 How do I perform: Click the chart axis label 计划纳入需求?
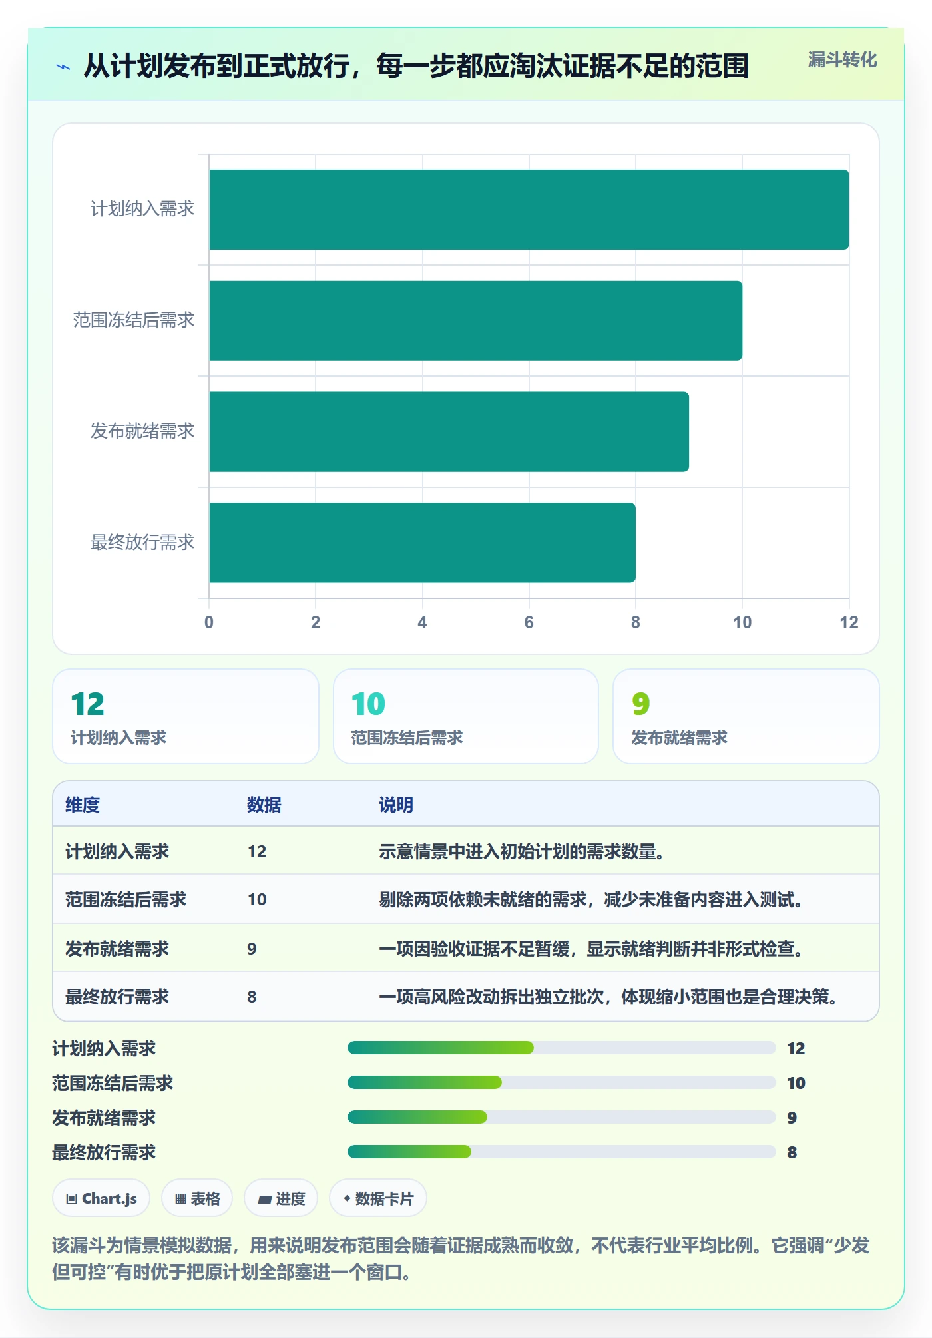(x=142, y=209)
